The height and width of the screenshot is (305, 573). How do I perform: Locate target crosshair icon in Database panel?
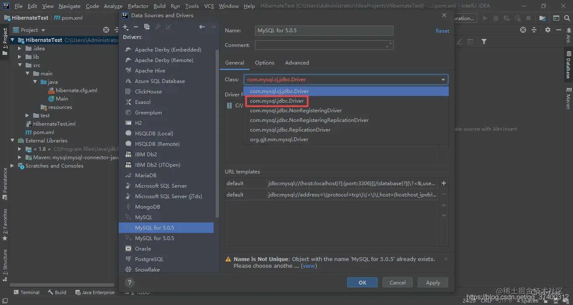coord(523,30)
